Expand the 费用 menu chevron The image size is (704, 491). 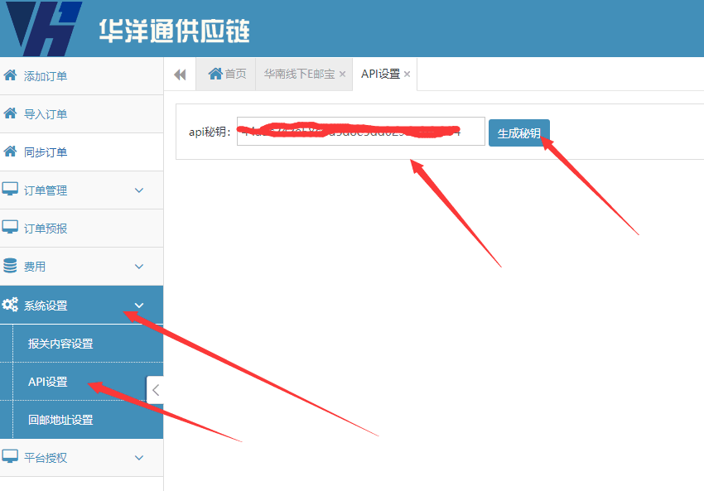tap(139, 267)
